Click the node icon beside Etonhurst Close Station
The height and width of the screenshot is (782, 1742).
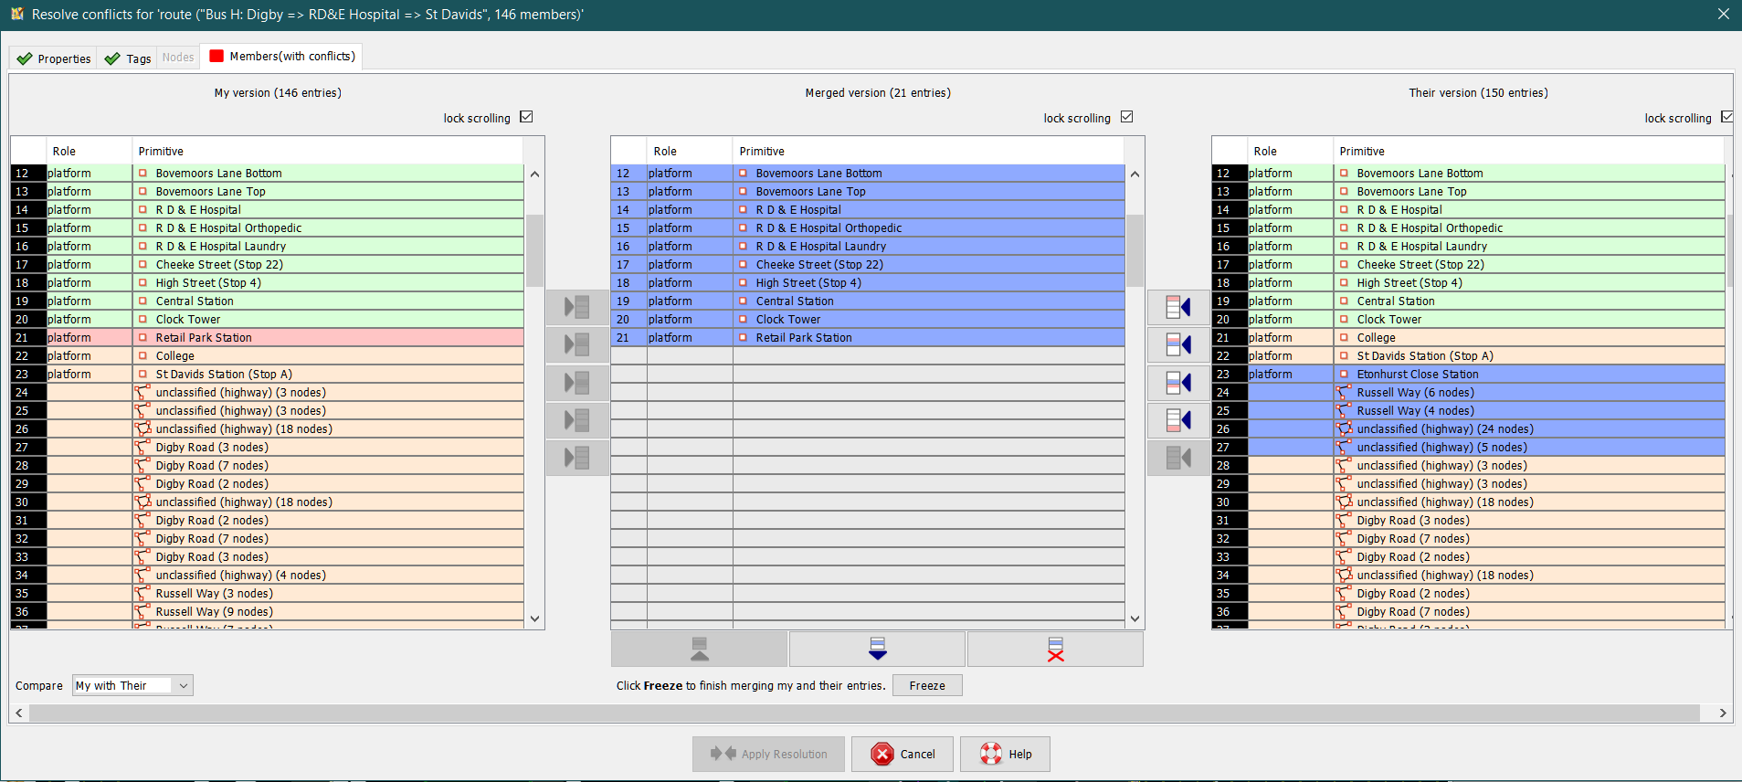[1344, 374]
